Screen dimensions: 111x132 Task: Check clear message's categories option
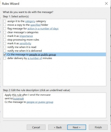point(4,32)
